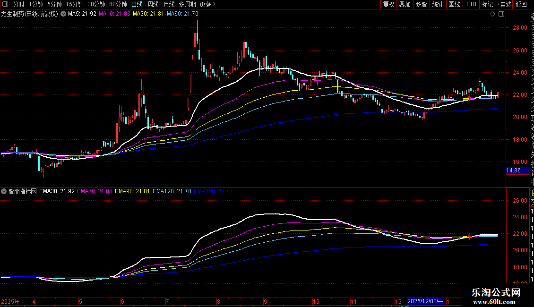Open the 复权 adjustment options
This screenshot has width=534, height=307.
pos(388,4)
